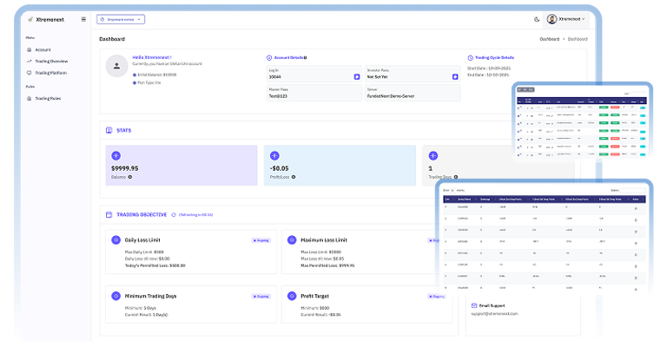Click the 'Initial Balance: $10000' line

[155, 75]
